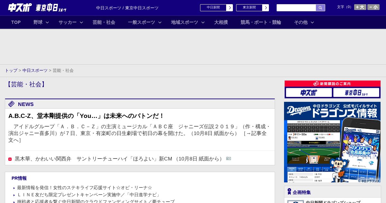Select 大相撲 navigation item
This screenshot has height=203, width=386.
[x=221, y=22]
